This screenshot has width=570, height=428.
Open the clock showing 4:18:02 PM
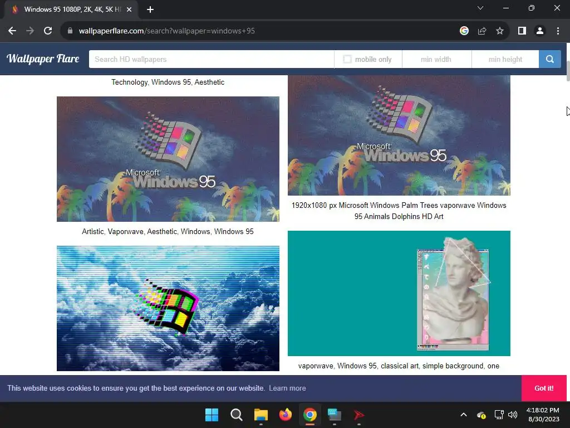tap(543, 415)
